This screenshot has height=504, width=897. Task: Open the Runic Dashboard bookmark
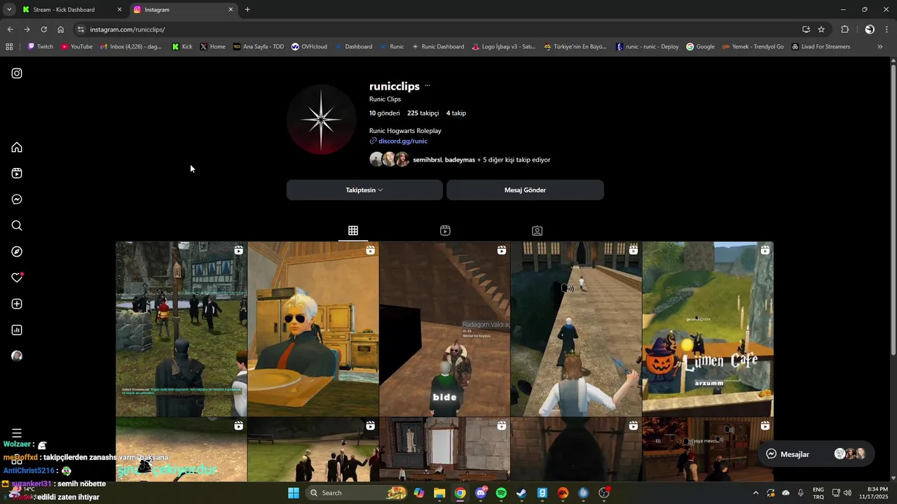point(437,47)
